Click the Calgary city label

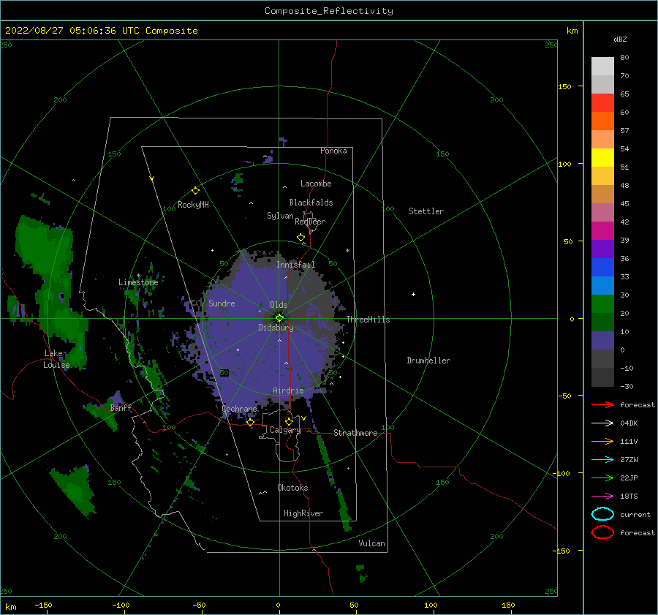coord(285,430)
